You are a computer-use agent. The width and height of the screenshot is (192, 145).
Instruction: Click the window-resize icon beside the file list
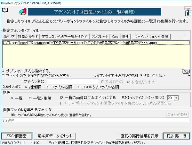coord(186,72)
